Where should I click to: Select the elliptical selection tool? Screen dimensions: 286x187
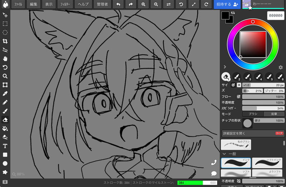pos(5,33)
